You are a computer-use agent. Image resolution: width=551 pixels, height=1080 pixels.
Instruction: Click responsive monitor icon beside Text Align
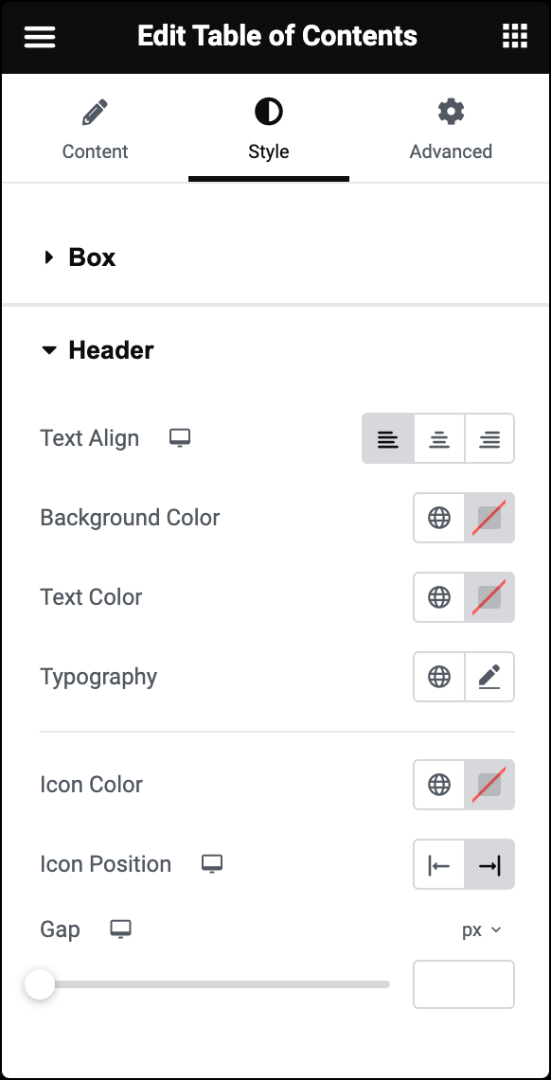(x=180, y=438)
